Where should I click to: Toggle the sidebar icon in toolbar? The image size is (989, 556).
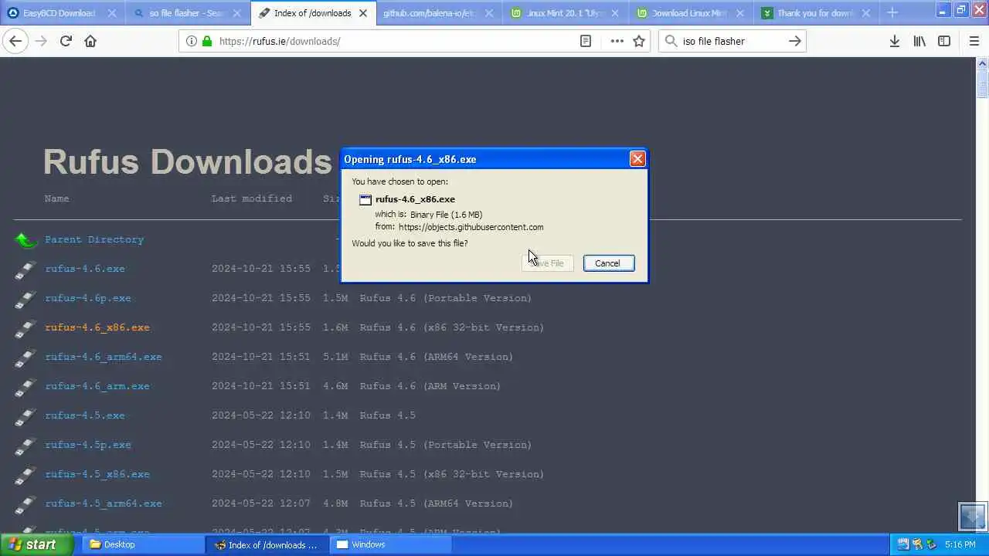(x=944, y=41)
